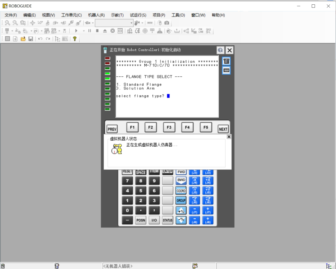Open the 机器人(R) menu

(96, 15)
